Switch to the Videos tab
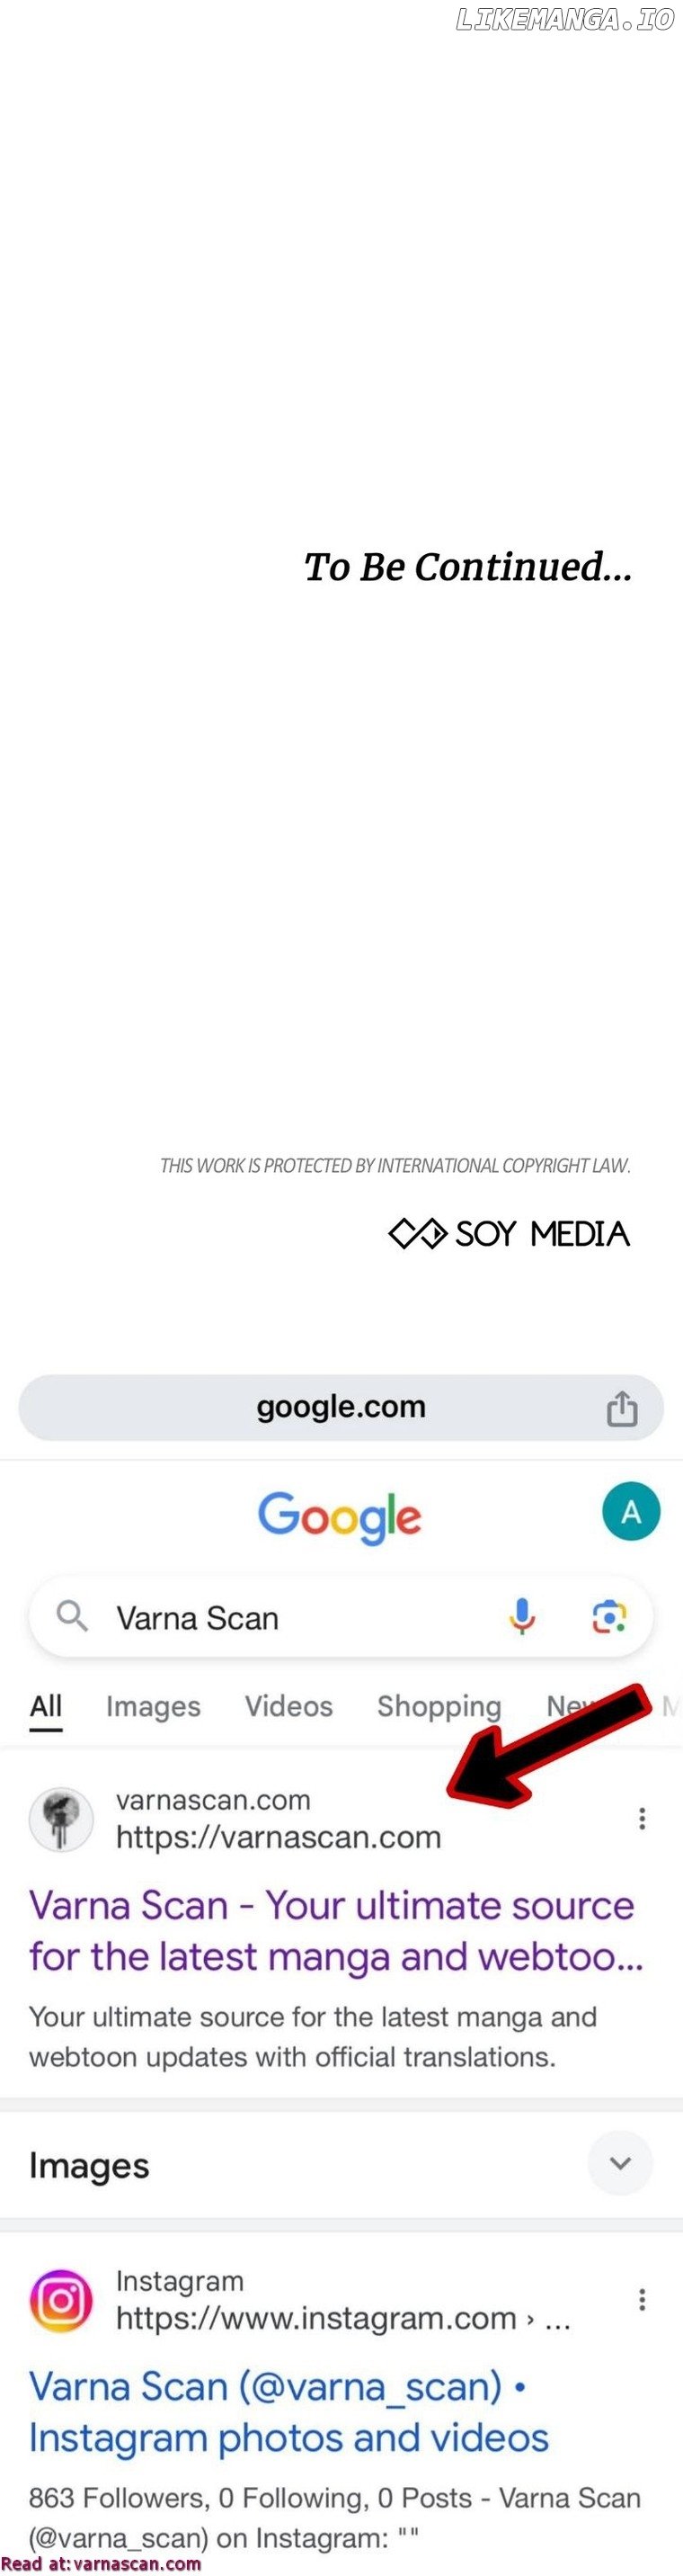 [288, 1706]
